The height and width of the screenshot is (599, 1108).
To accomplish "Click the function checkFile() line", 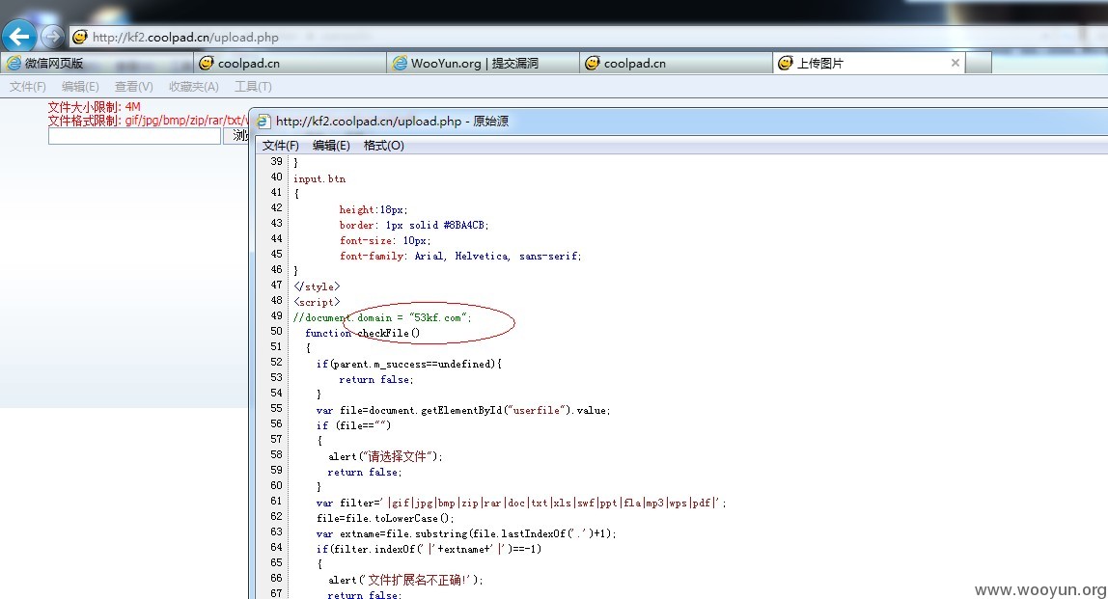I will click(363, 333).
